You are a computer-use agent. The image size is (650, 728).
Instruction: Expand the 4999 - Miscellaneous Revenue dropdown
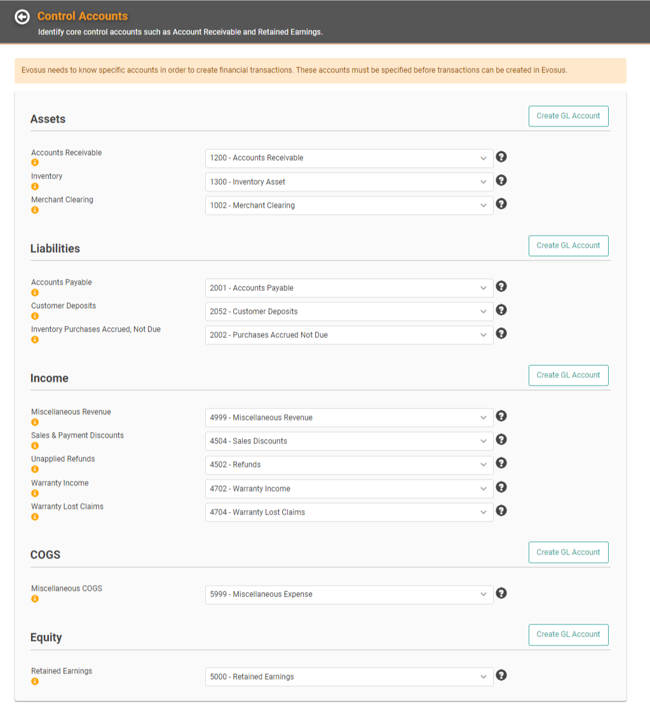(x=349, y=417)
